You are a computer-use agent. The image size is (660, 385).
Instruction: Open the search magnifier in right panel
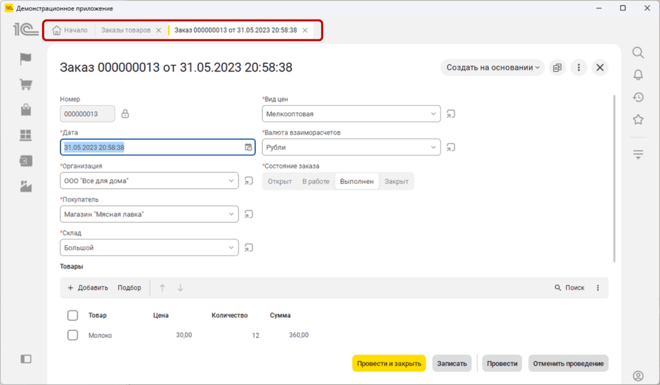(x=638, y=53)
